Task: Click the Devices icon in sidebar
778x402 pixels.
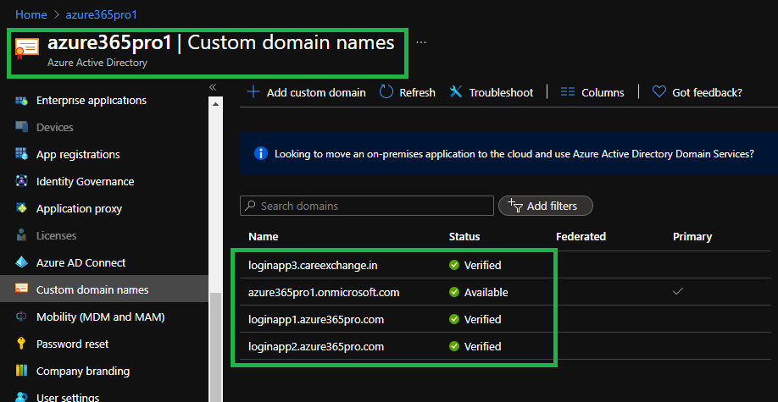Action: [x=21, y=127]
